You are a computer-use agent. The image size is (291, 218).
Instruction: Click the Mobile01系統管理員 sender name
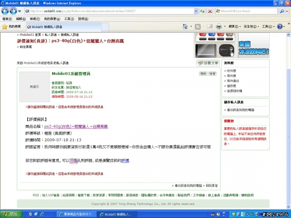(x=71, y=74)
